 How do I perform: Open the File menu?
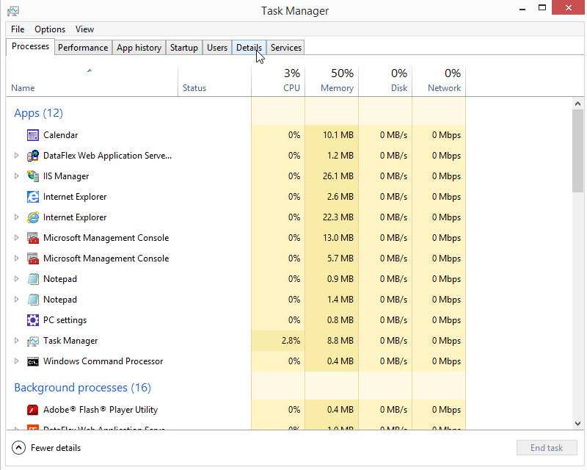click(x=18, y=29)
